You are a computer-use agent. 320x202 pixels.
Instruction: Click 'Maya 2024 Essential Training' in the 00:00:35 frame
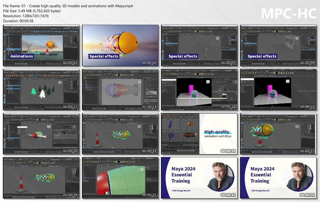[262, 175]
